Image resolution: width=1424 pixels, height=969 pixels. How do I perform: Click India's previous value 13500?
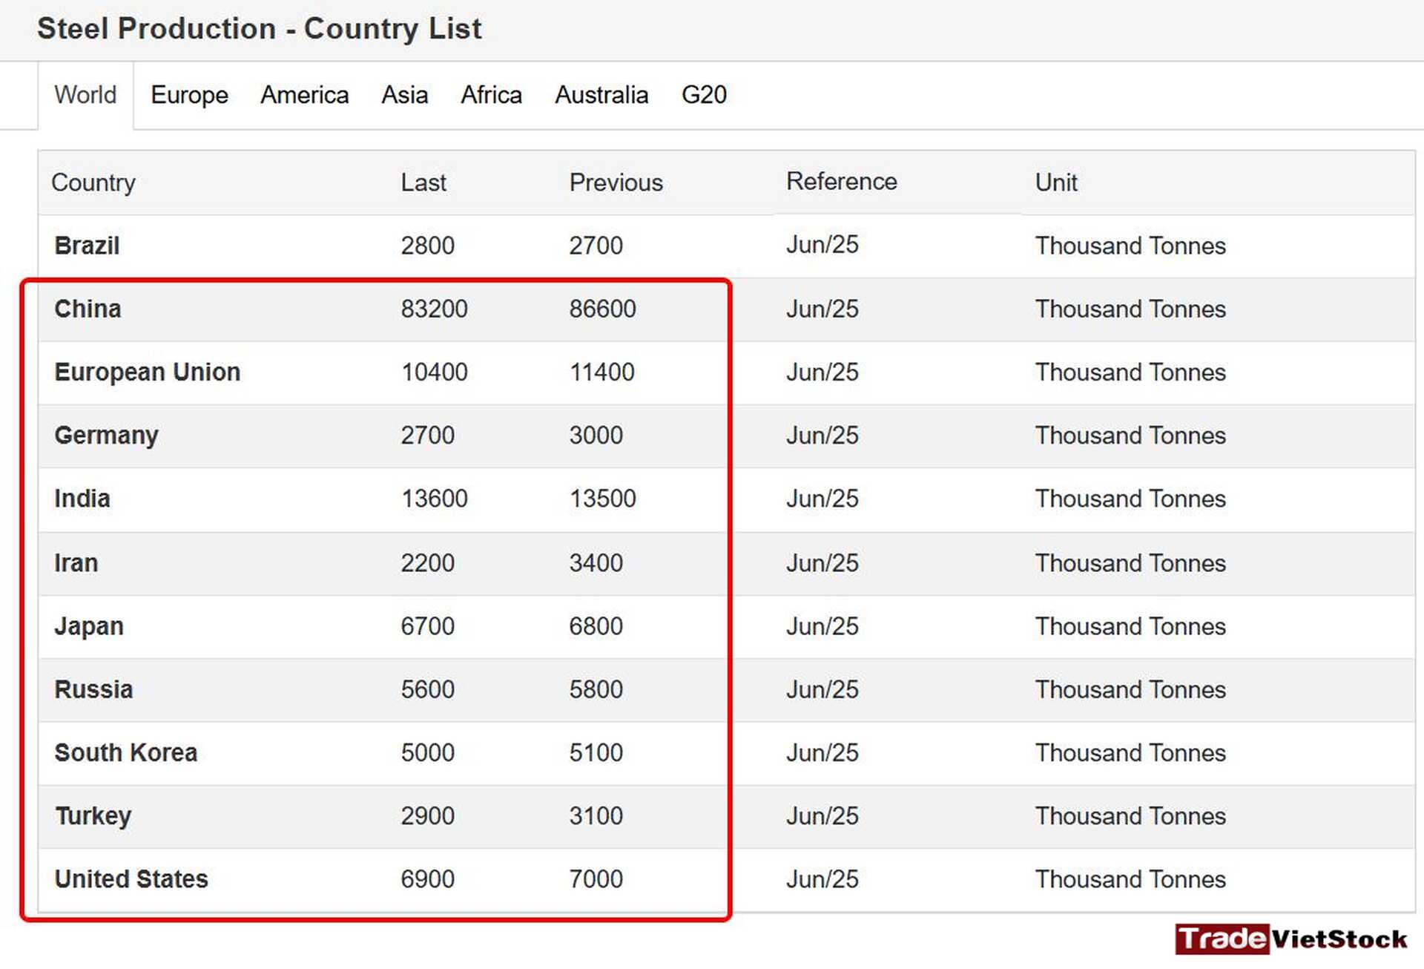tap(602, 499)
